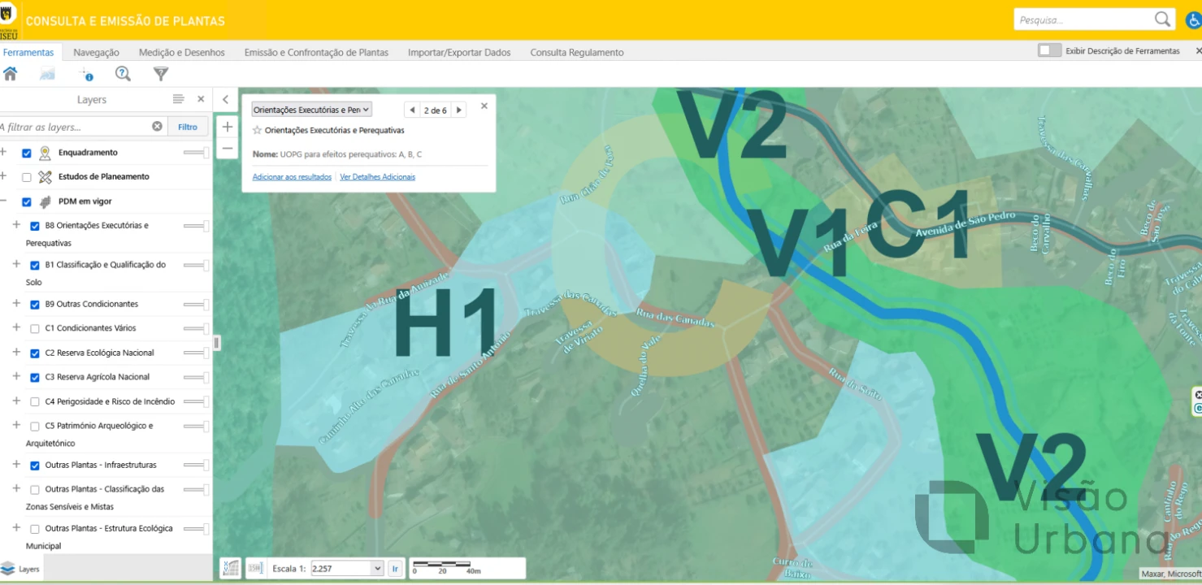Expand the B8 Orientações Executórias layer

tap(16, 224)
